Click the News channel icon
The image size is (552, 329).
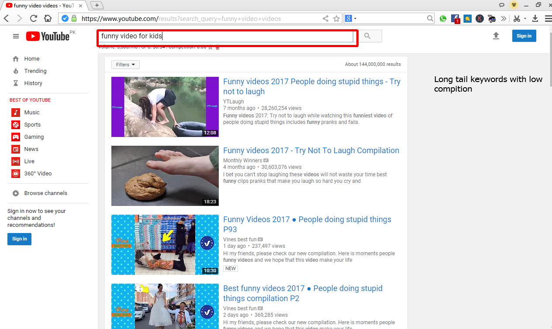point(16,149)
